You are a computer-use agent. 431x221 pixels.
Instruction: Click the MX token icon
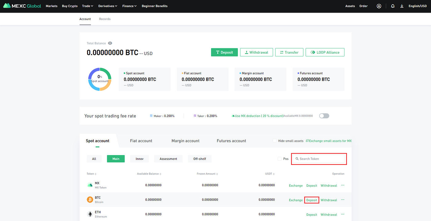[x=90, y=185]
